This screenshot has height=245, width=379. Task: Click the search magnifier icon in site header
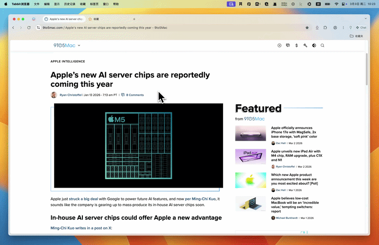(x=323, y=45)
